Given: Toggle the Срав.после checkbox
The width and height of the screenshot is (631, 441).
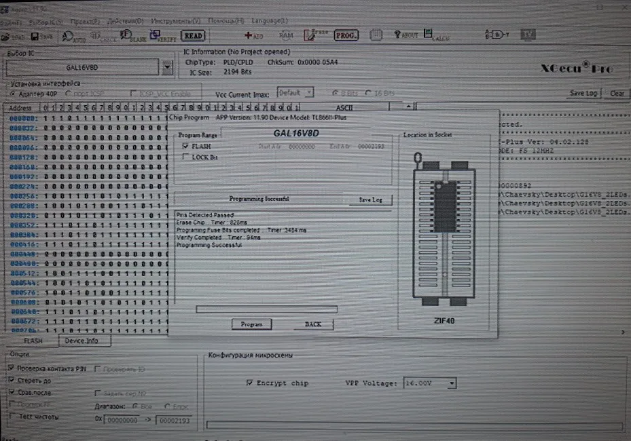Looking at the screenshot, I should coord(12,392).
